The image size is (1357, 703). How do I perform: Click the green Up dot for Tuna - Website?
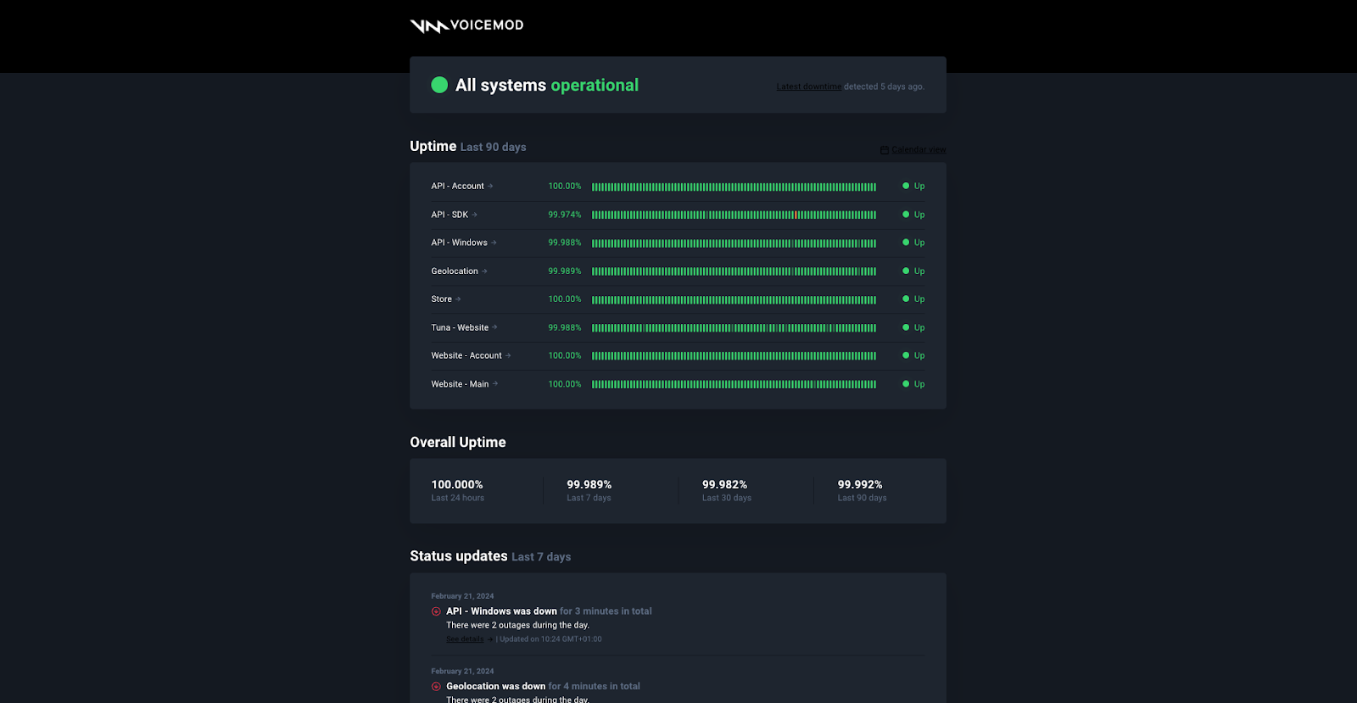pos(906,327)
